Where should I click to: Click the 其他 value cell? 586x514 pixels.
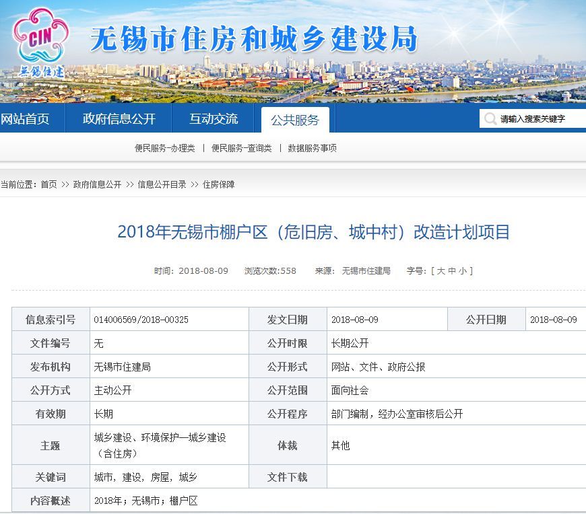point(456,445)
